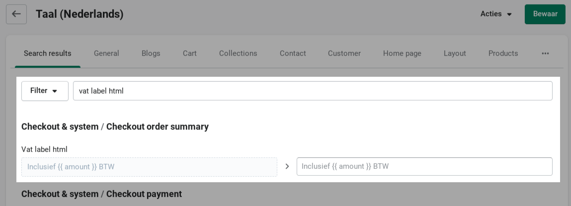Click the Vat label html translation input
This screenshot has height=206, width=571.
click(424, 166)
